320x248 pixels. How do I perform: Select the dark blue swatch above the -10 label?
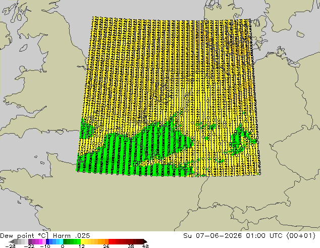pos(47,241)
